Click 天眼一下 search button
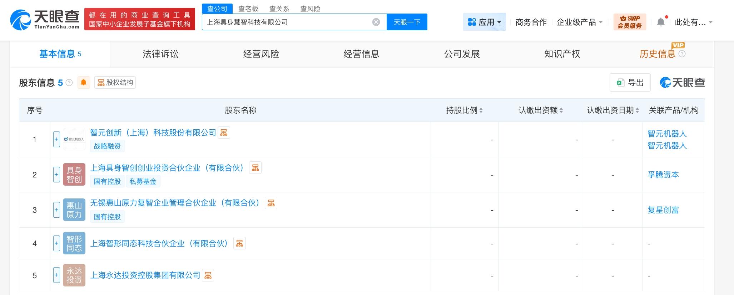 click(x=407, y=22)
